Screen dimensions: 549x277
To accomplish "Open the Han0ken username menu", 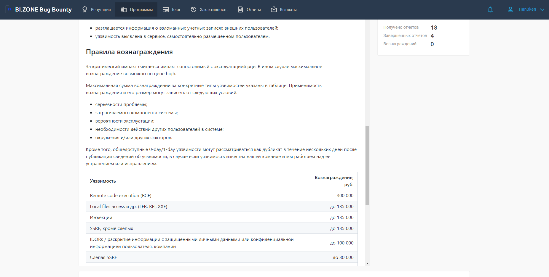I will pos(527,9).
